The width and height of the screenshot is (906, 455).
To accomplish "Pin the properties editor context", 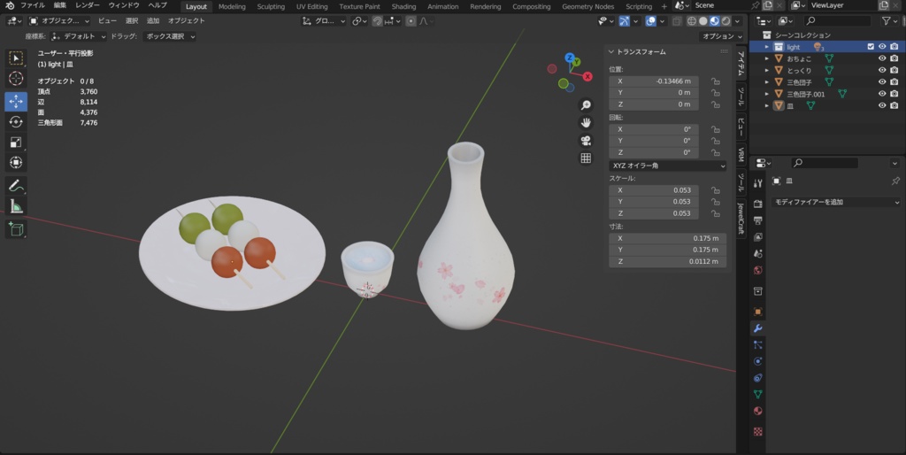I will [x=895, y=181].
